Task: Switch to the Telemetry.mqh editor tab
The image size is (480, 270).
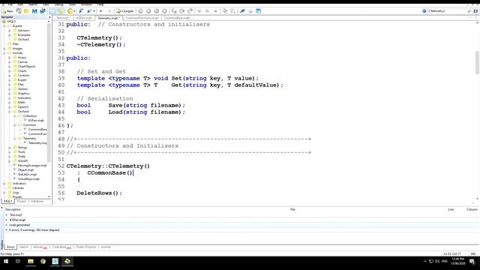Action: coord(109,18)
